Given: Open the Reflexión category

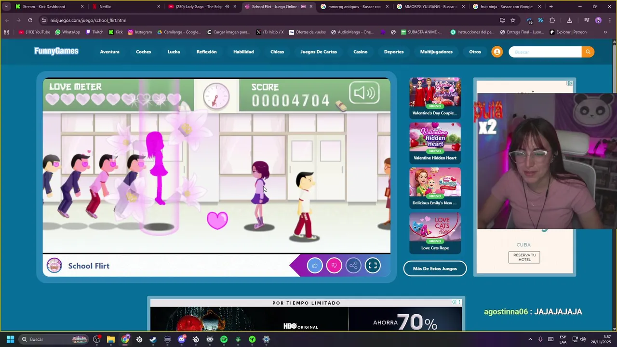Looking at the screenshot, I should pos(206,52).
